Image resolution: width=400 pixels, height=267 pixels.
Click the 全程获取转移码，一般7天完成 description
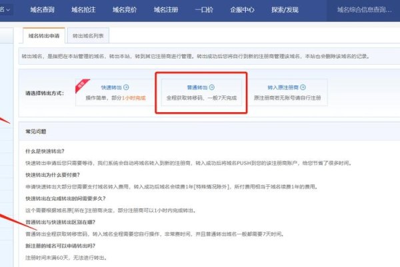point(201,98)
